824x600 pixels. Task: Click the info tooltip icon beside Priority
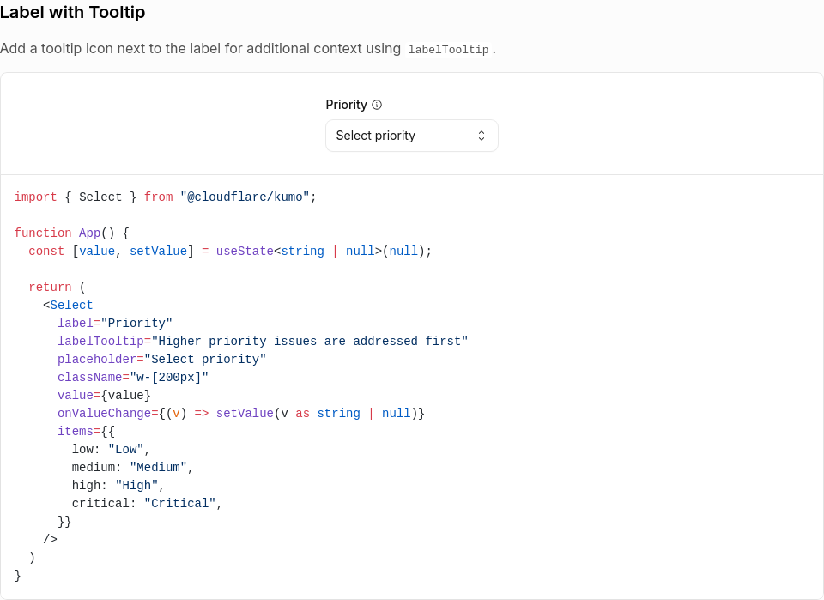tap(377, 105)
